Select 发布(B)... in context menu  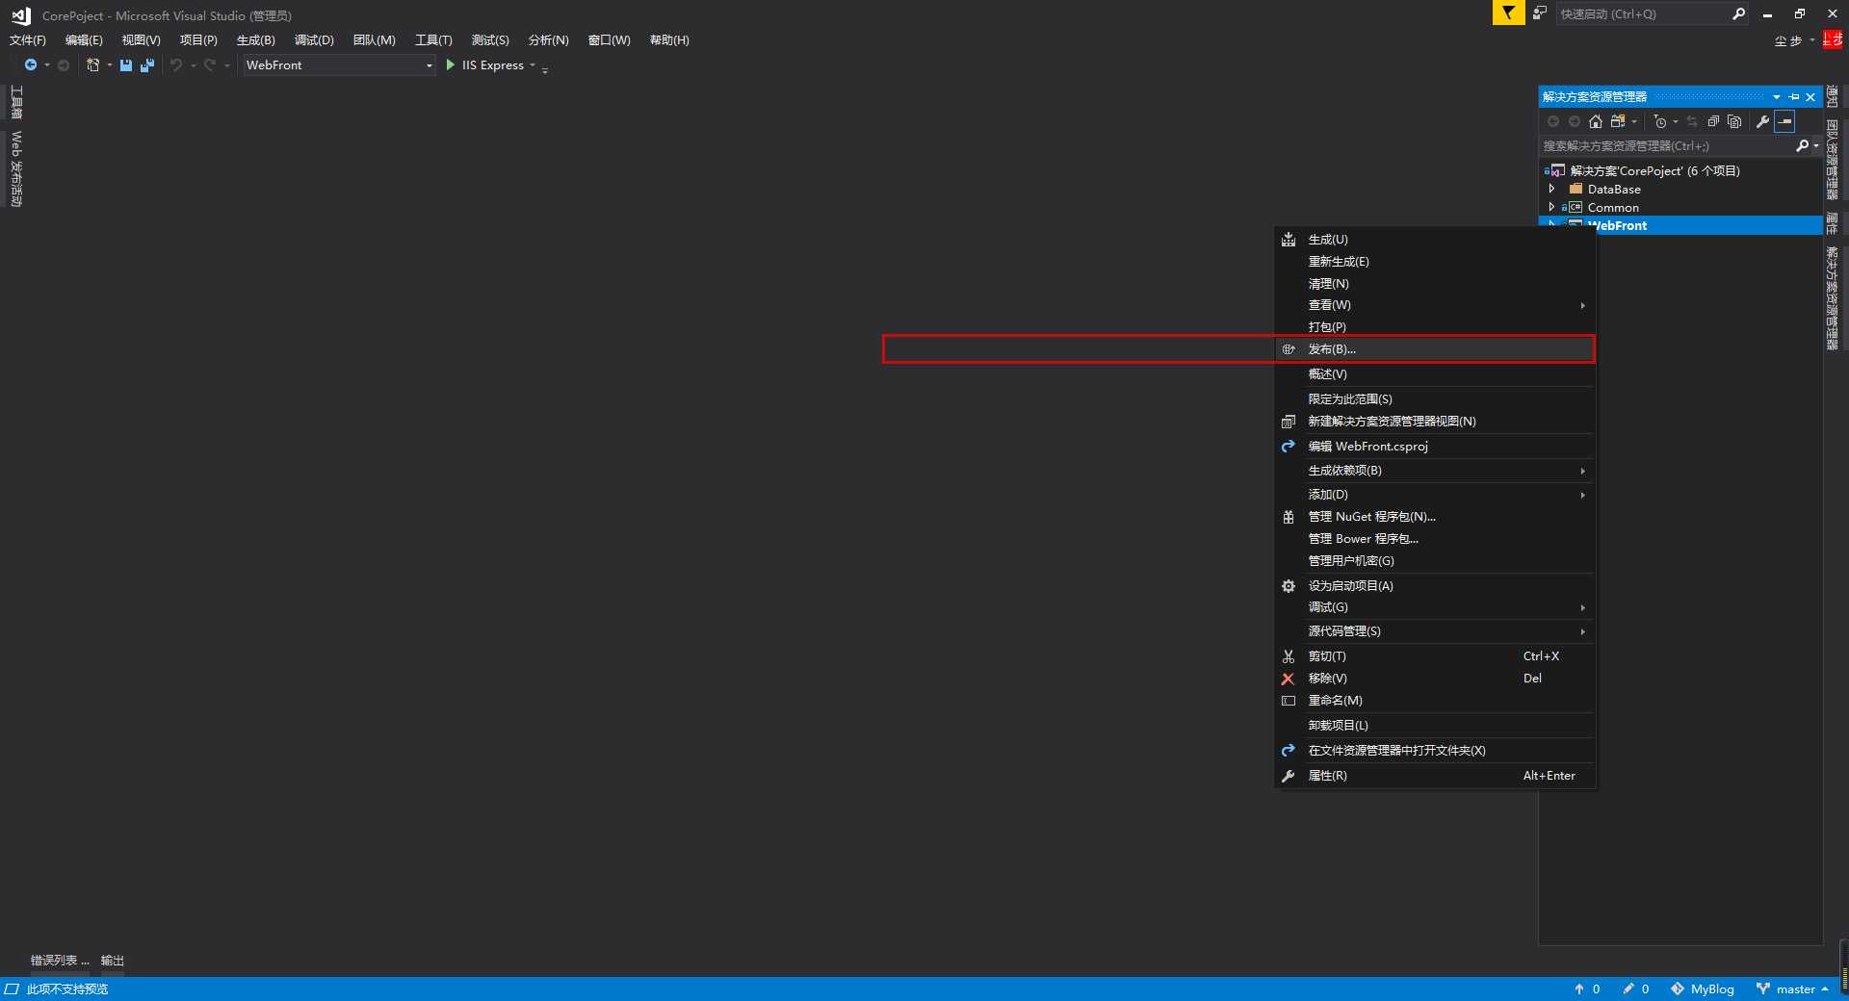point(1435,349)
